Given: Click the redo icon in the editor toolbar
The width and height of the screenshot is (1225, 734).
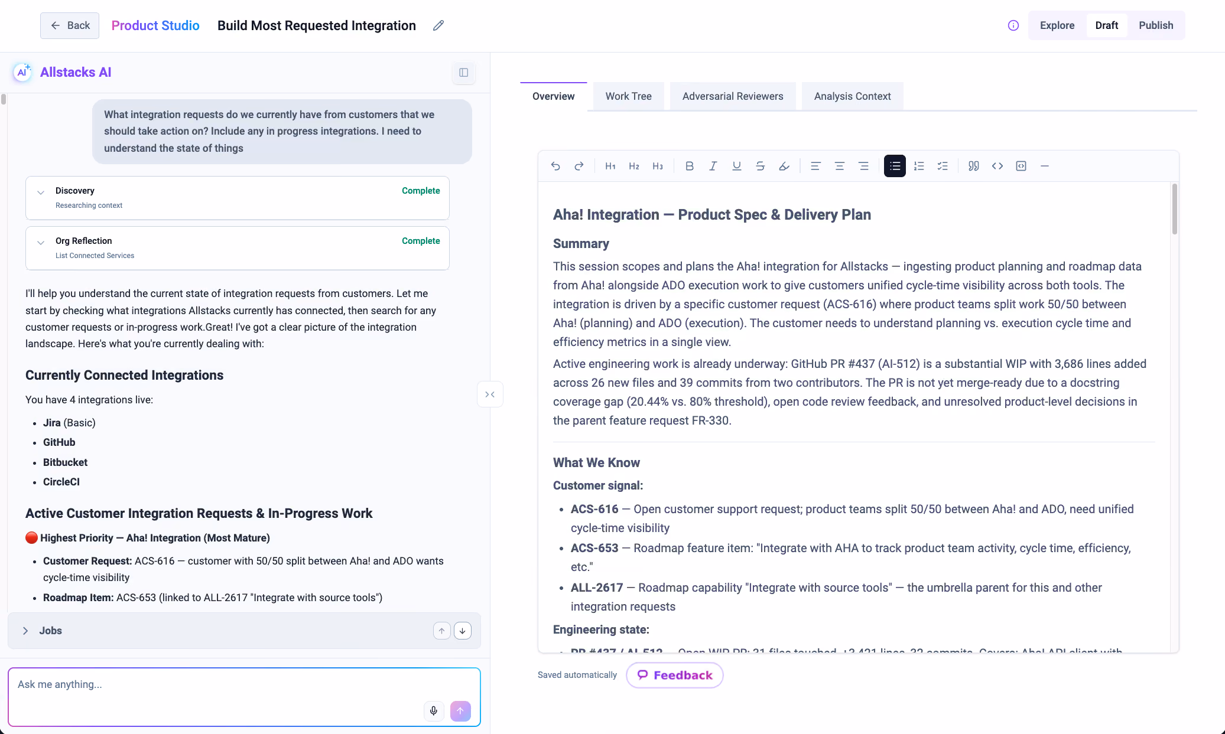Looking at the screenshot, I should tap(579, 166).
